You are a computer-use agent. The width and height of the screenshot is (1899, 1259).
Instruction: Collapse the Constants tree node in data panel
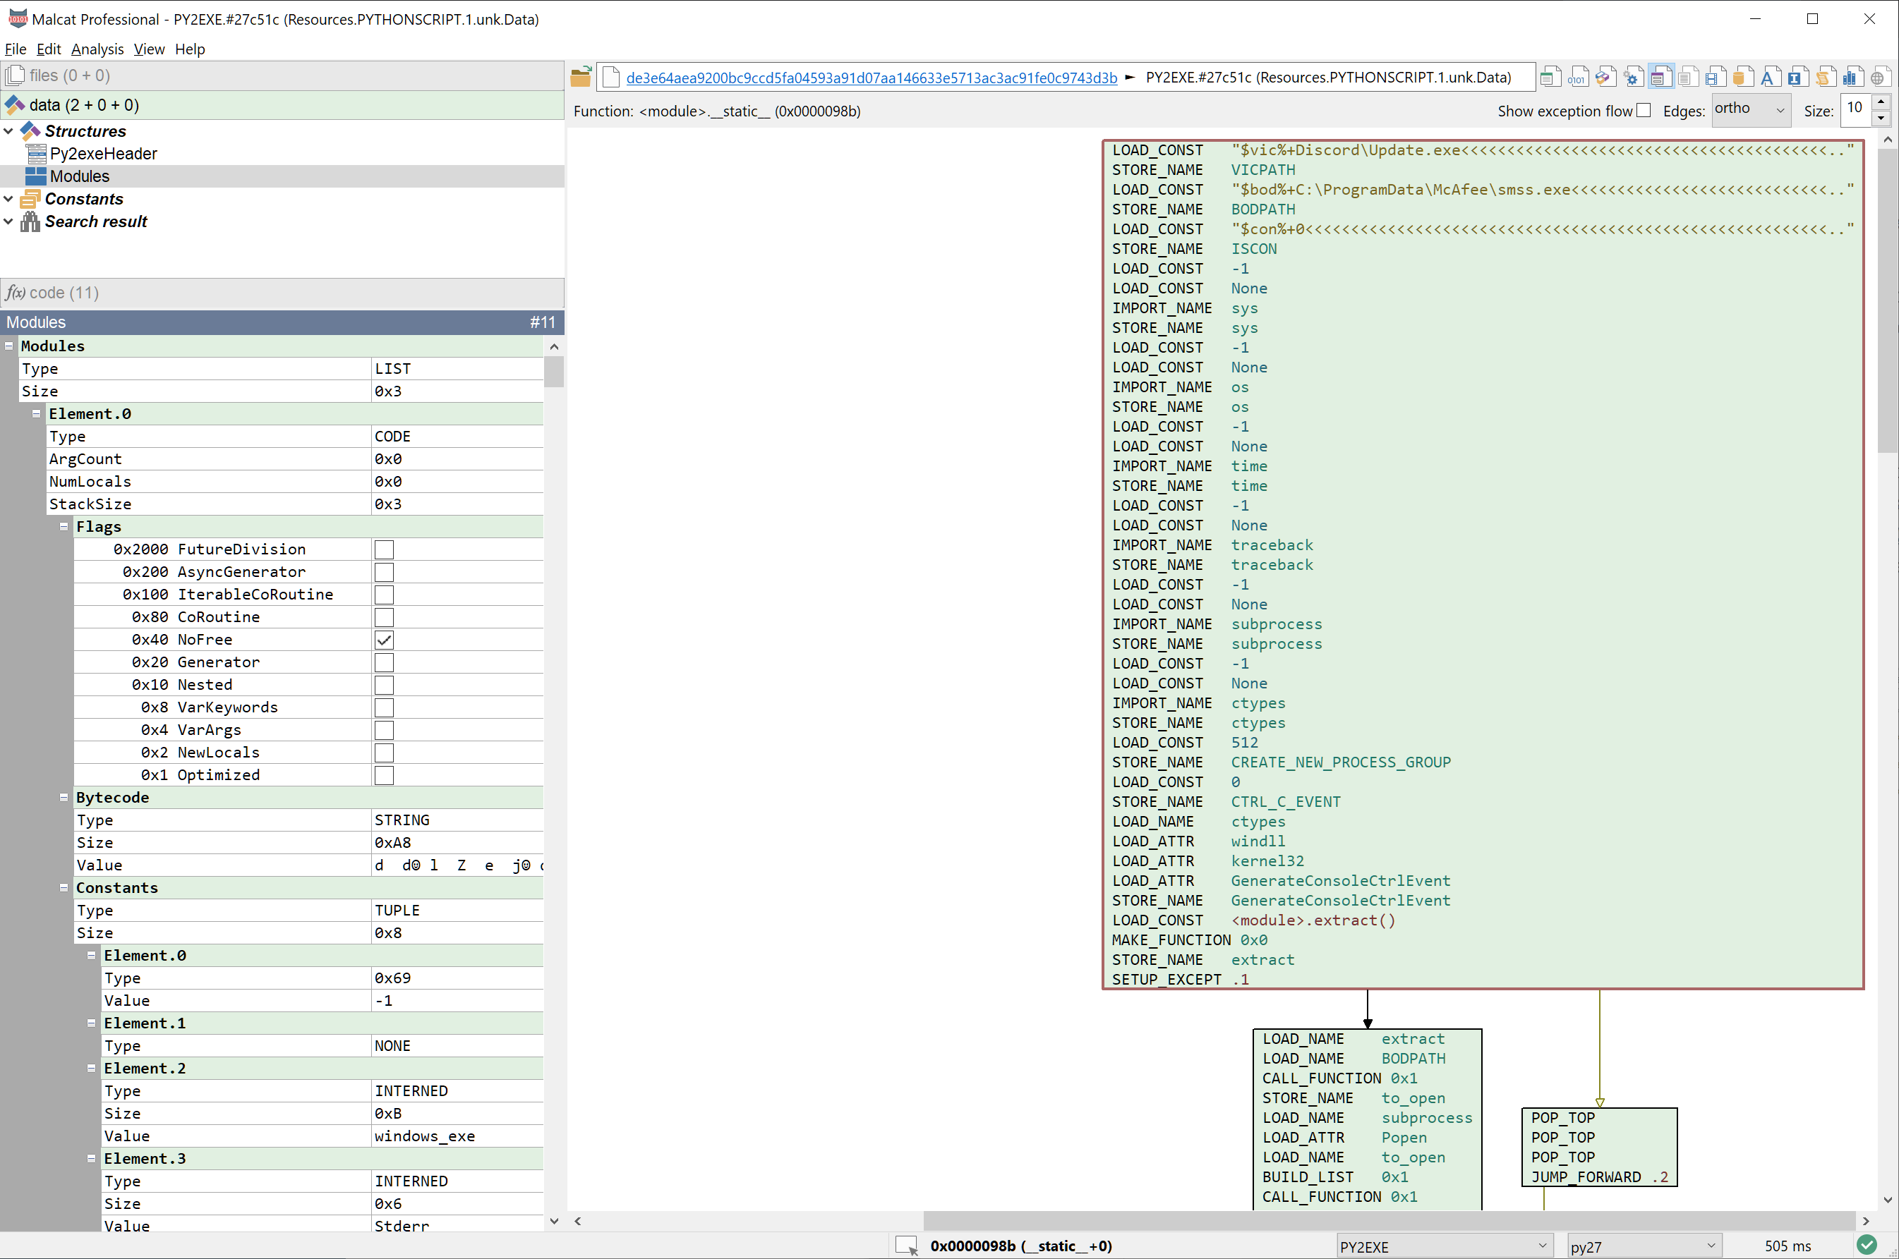click(x=9, y=198)
